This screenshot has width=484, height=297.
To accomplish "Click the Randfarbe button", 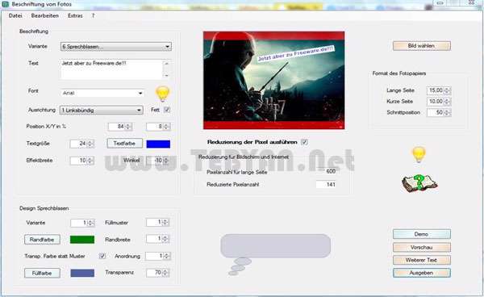I will [x=42, y=240].
